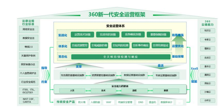Select 知识云 in the 云端能力 column

(x=207, y=31)
